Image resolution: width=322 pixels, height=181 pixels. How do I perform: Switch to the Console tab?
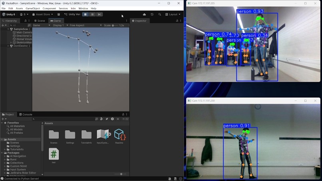(26, 114)
